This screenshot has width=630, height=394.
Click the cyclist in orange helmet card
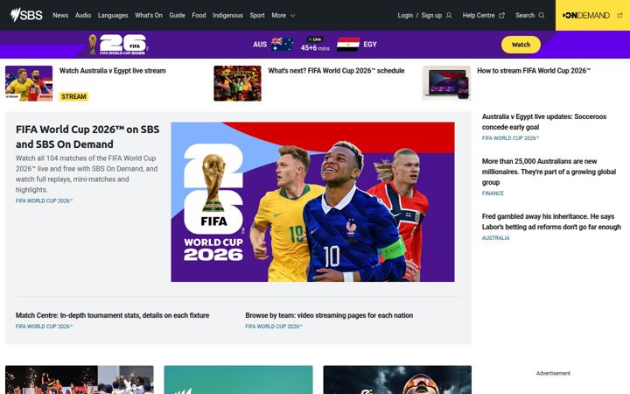point(397,379)
